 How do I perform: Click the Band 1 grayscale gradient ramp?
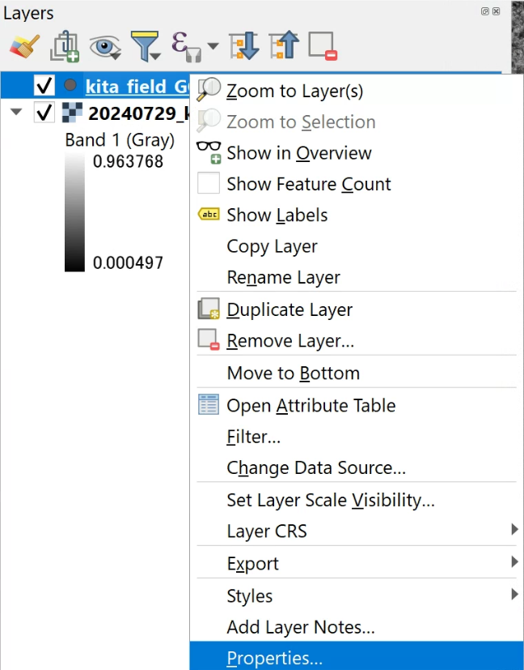74,212
